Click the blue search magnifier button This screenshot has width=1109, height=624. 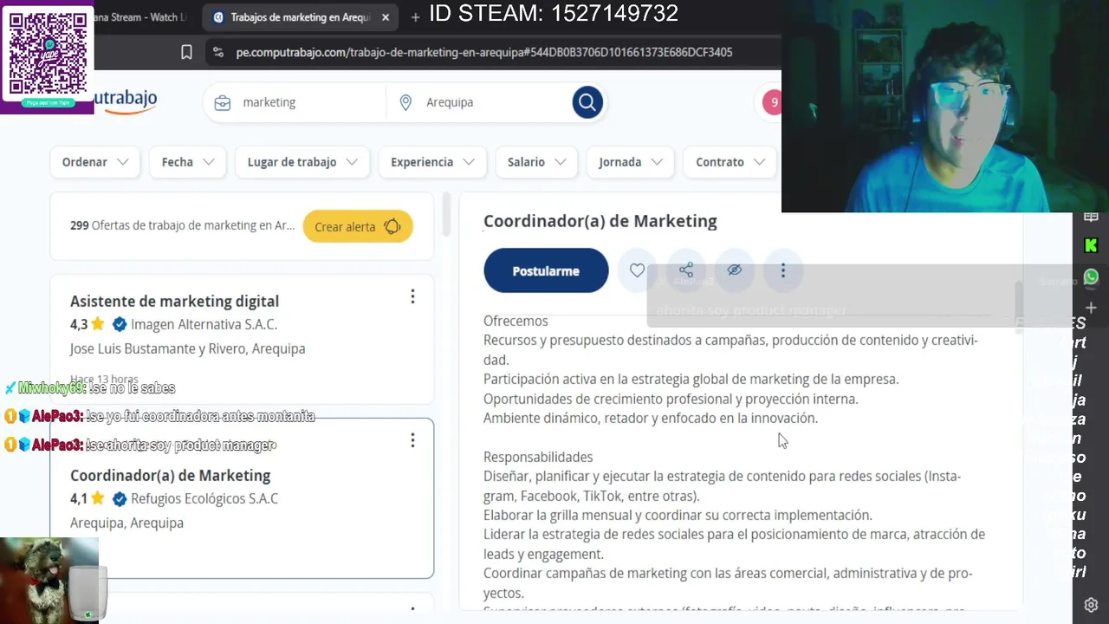pos(587,102)
